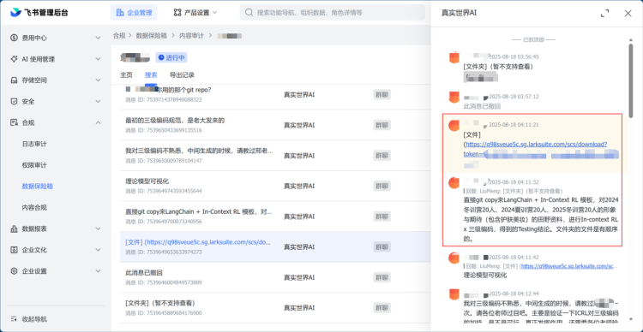The height and width of the screenshot is (332, 643).
Task: Close the 真实世界AI chat panel
Action: pos(628,13)
